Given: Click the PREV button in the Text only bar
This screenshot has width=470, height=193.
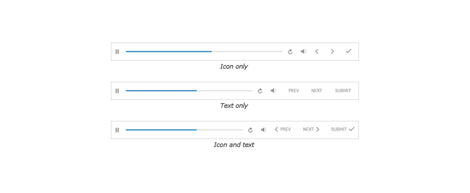Looking at the screenshot, I should pos(294,91).
